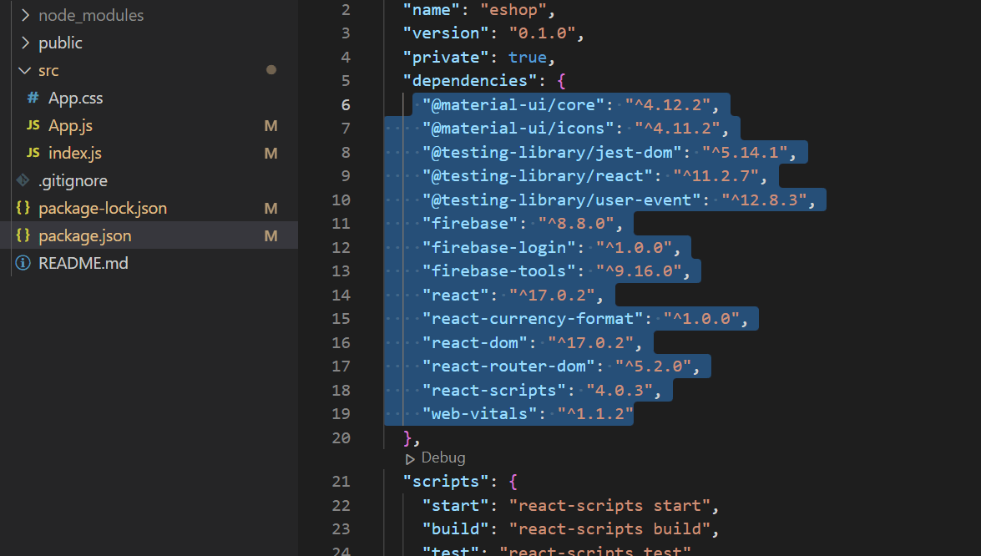This screenshot has height=556, width=981.
Task: Open index.js file
Action: coord(75,154)
